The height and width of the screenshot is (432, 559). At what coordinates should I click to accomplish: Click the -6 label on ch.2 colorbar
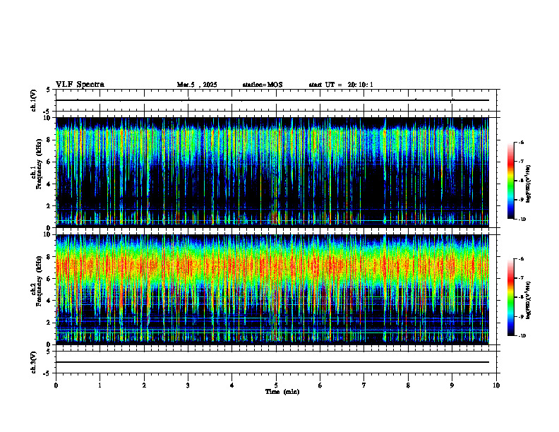[x=521, y=259]
